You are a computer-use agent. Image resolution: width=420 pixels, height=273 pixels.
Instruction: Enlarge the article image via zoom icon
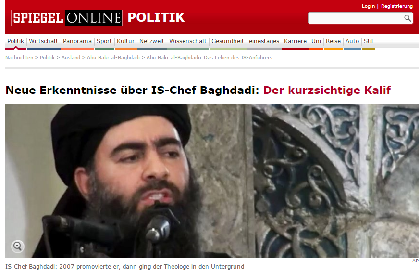coord(18,246)
